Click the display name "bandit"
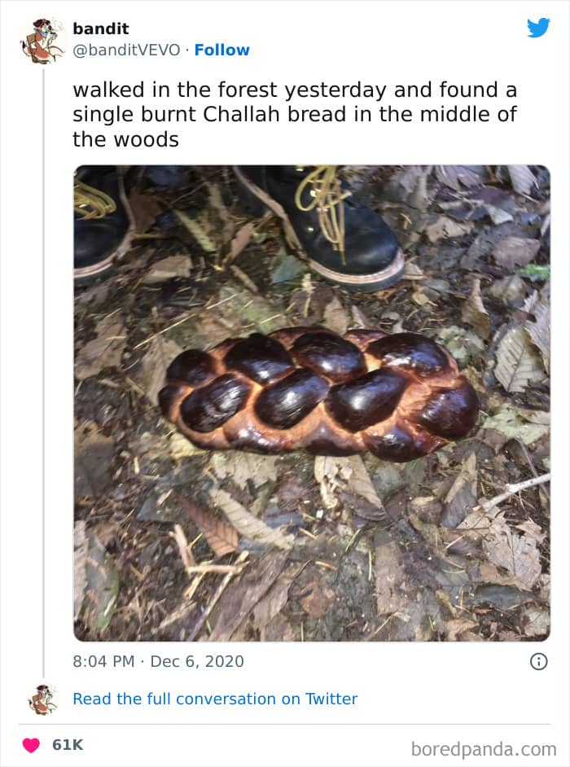570x767 pixels. coord(100,28)
